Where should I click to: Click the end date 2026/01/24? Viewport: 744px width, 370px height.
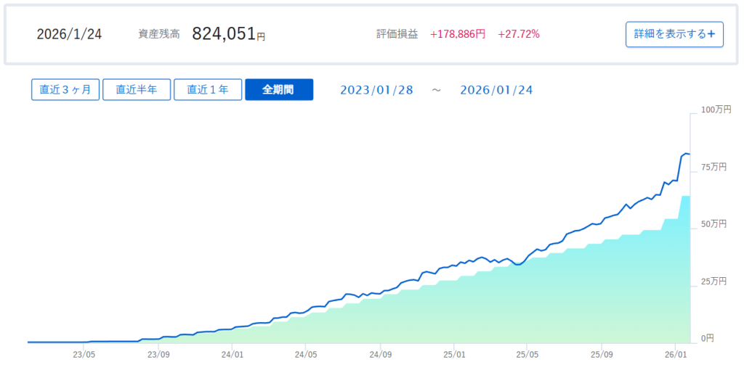coord(496,90)
